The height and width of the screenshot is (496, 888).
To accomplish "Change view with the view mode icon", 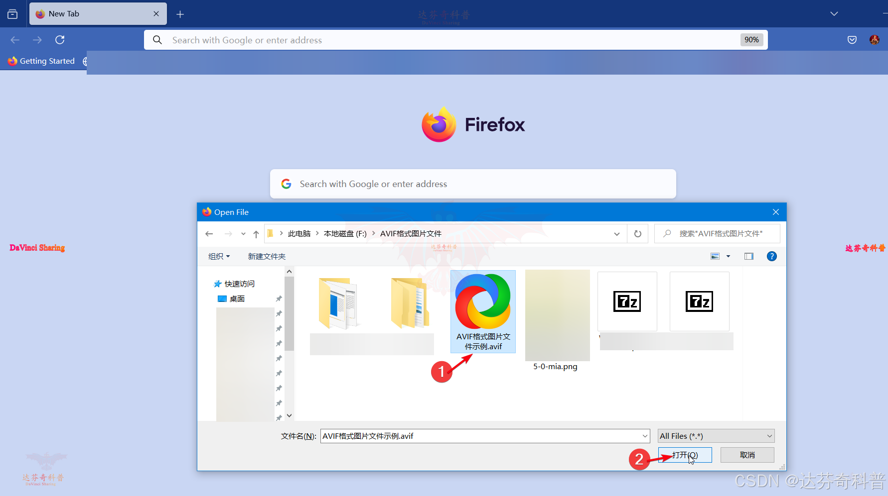I will coord(715,256).
